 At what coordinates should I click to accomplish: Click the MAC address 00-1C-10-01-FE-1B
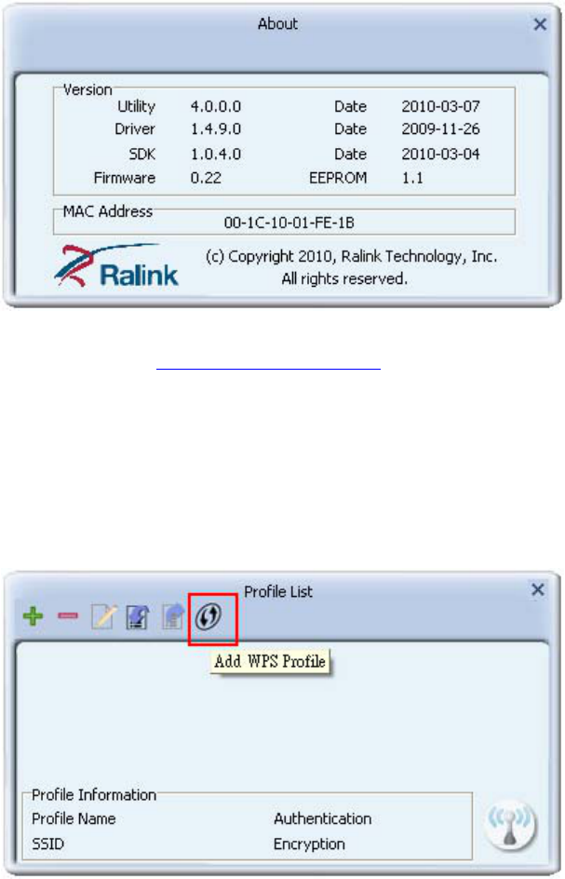click(x=289, y=223)
